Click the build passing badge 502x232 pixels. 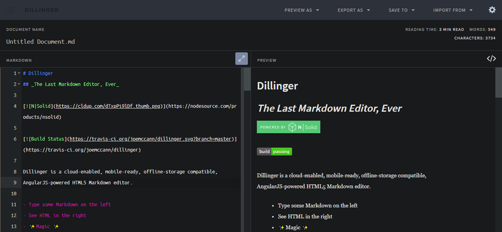point(274,152)
